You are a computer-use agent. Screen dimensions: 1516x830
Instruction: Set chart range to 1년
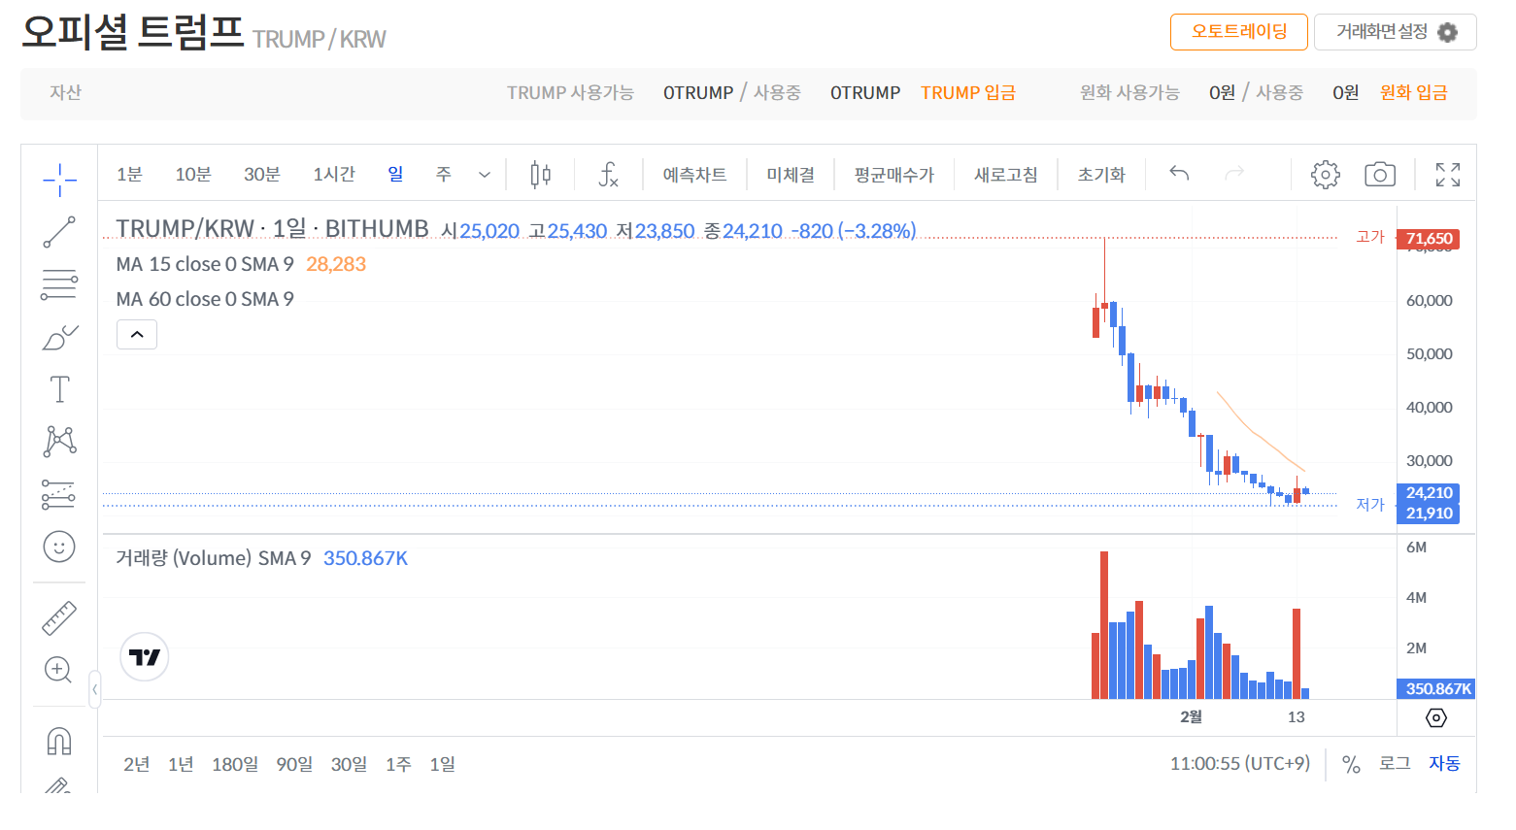tap(181, 765)
